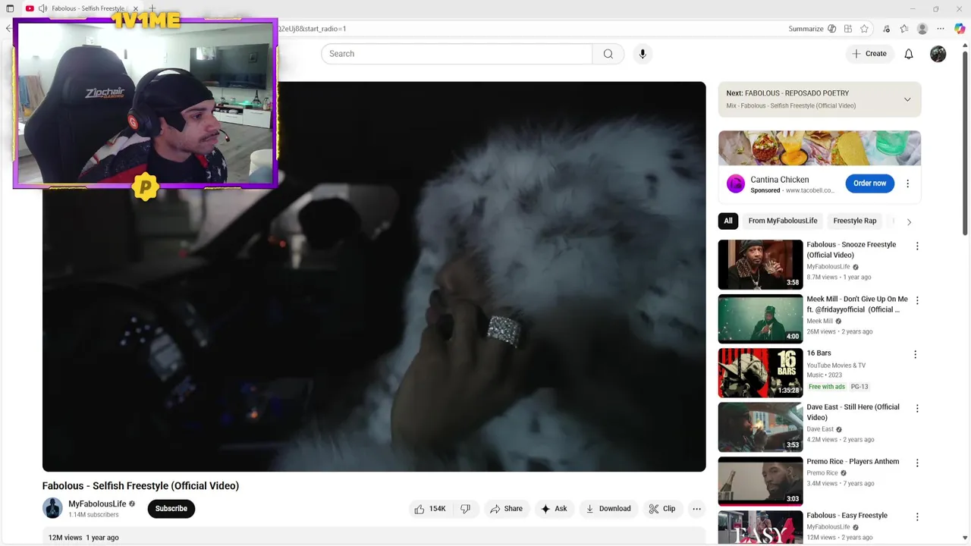
Task: Open more actions under the video
Action: (696, 509)
